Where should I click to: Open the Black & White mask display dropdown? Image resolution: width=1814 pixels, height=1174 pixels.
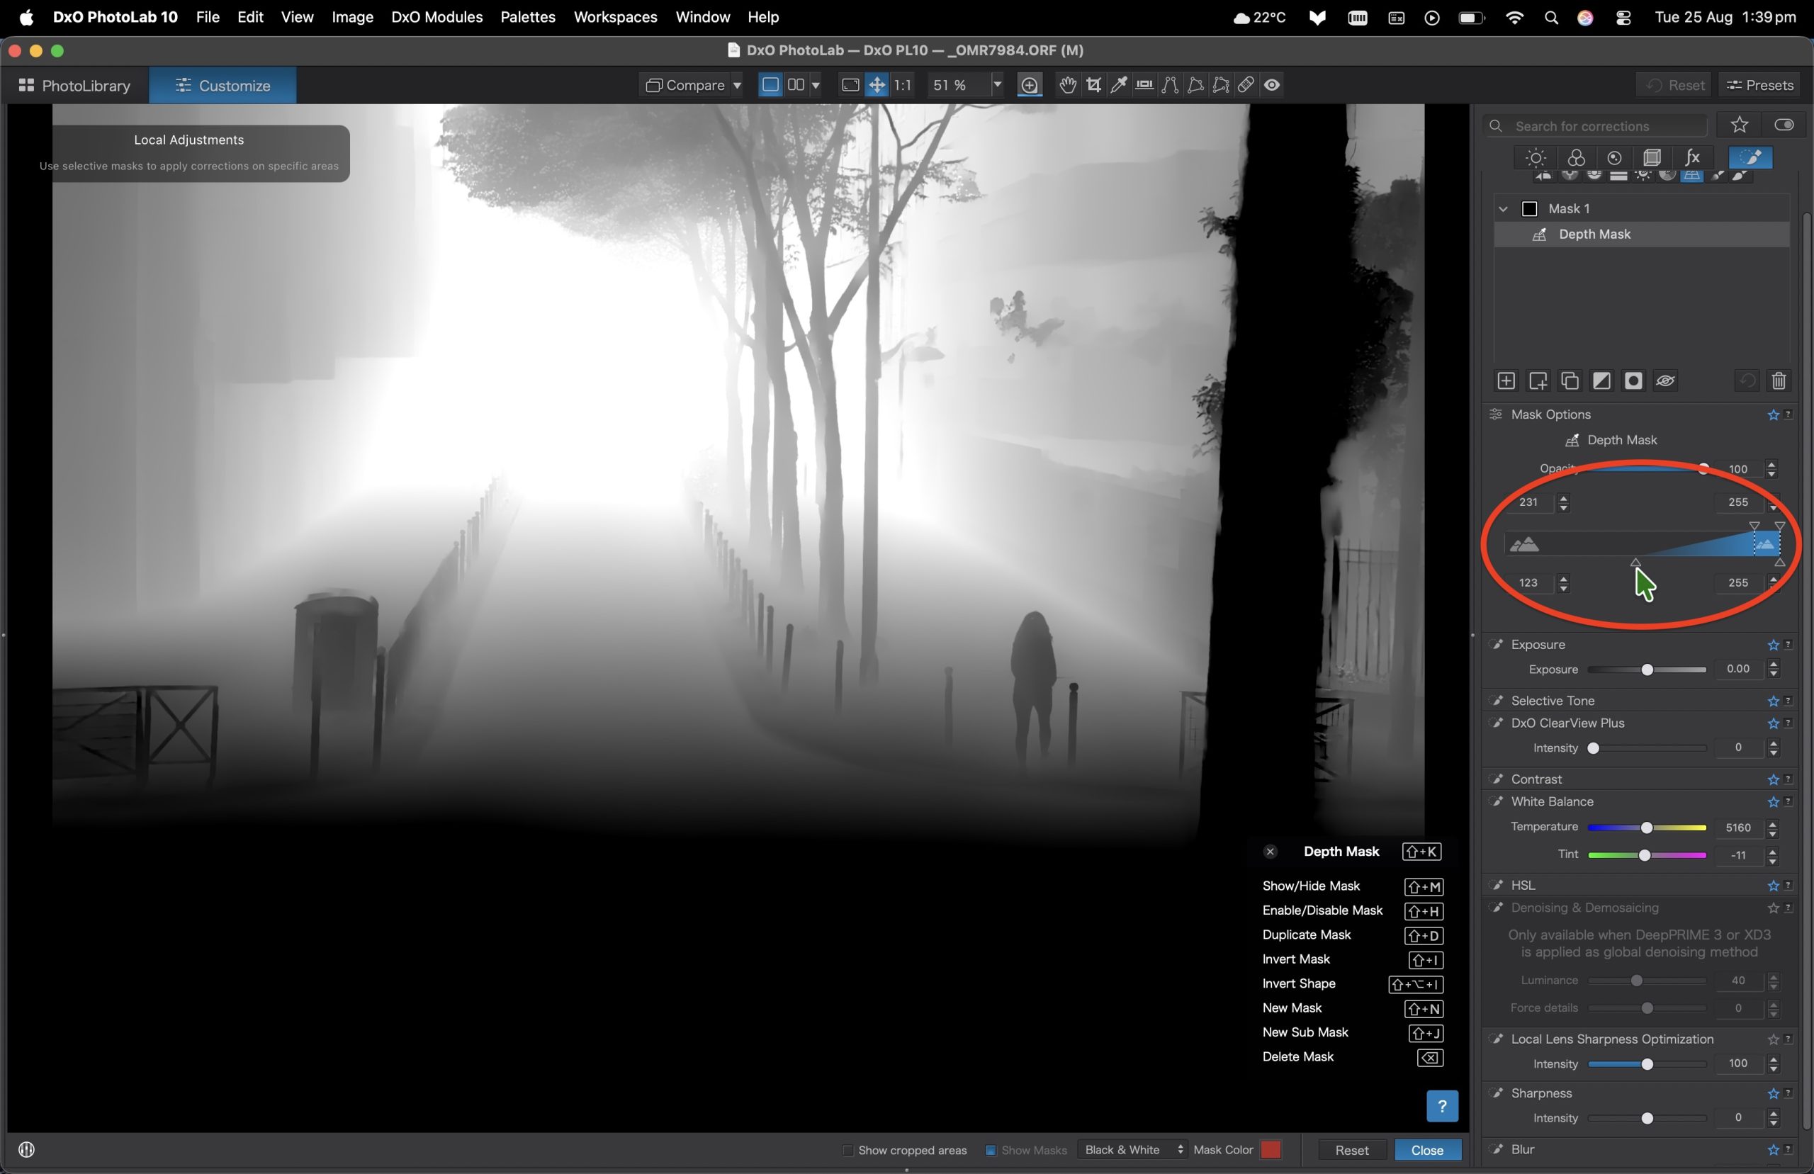click(1133, 1151)
